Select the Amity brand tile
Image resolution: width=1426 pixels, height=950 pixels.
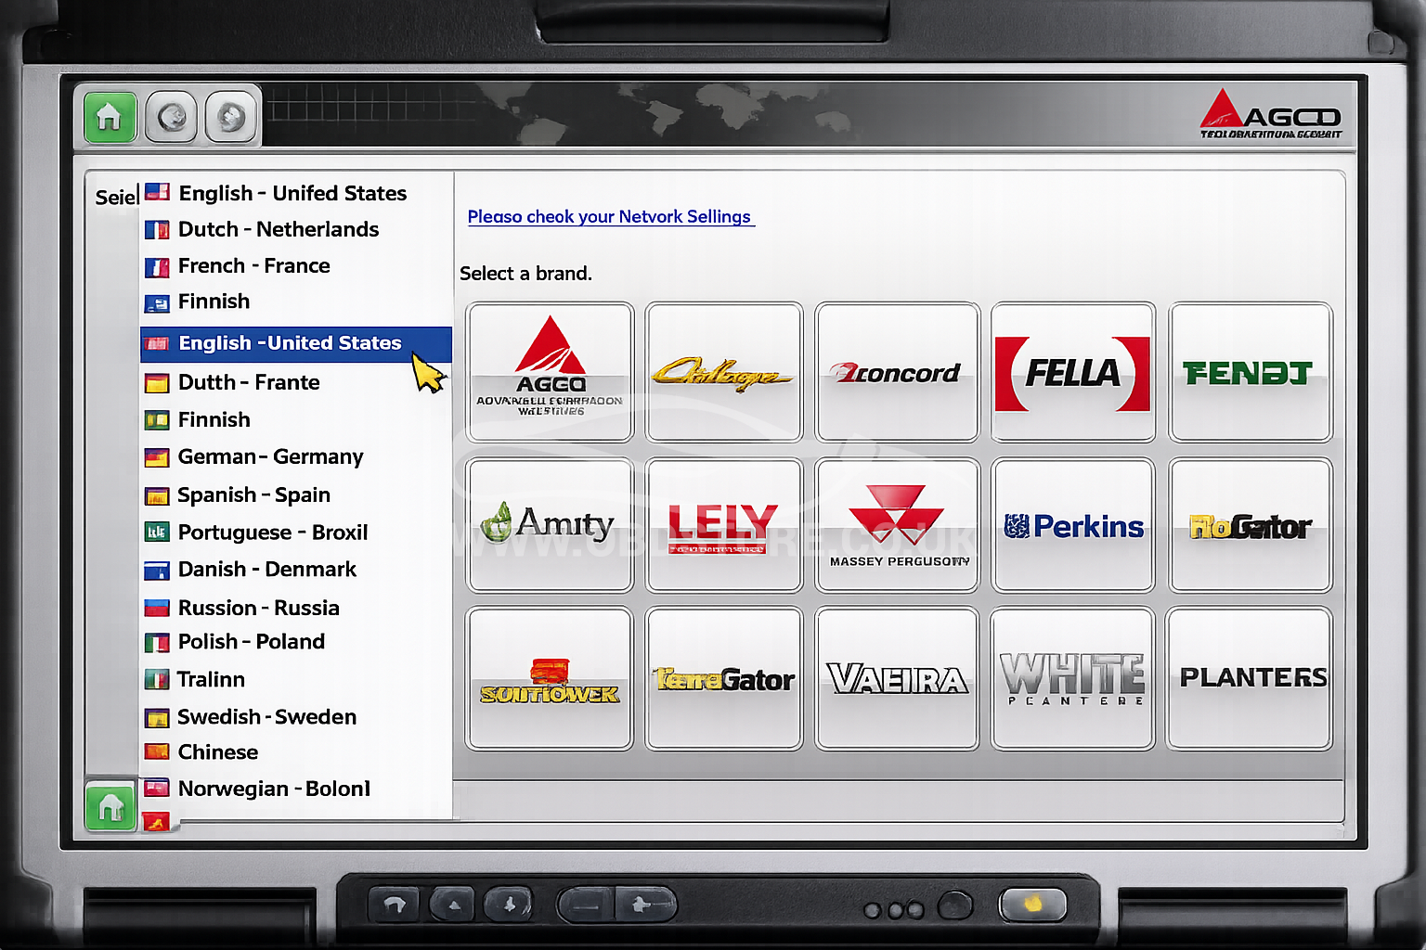coord(550,525)
